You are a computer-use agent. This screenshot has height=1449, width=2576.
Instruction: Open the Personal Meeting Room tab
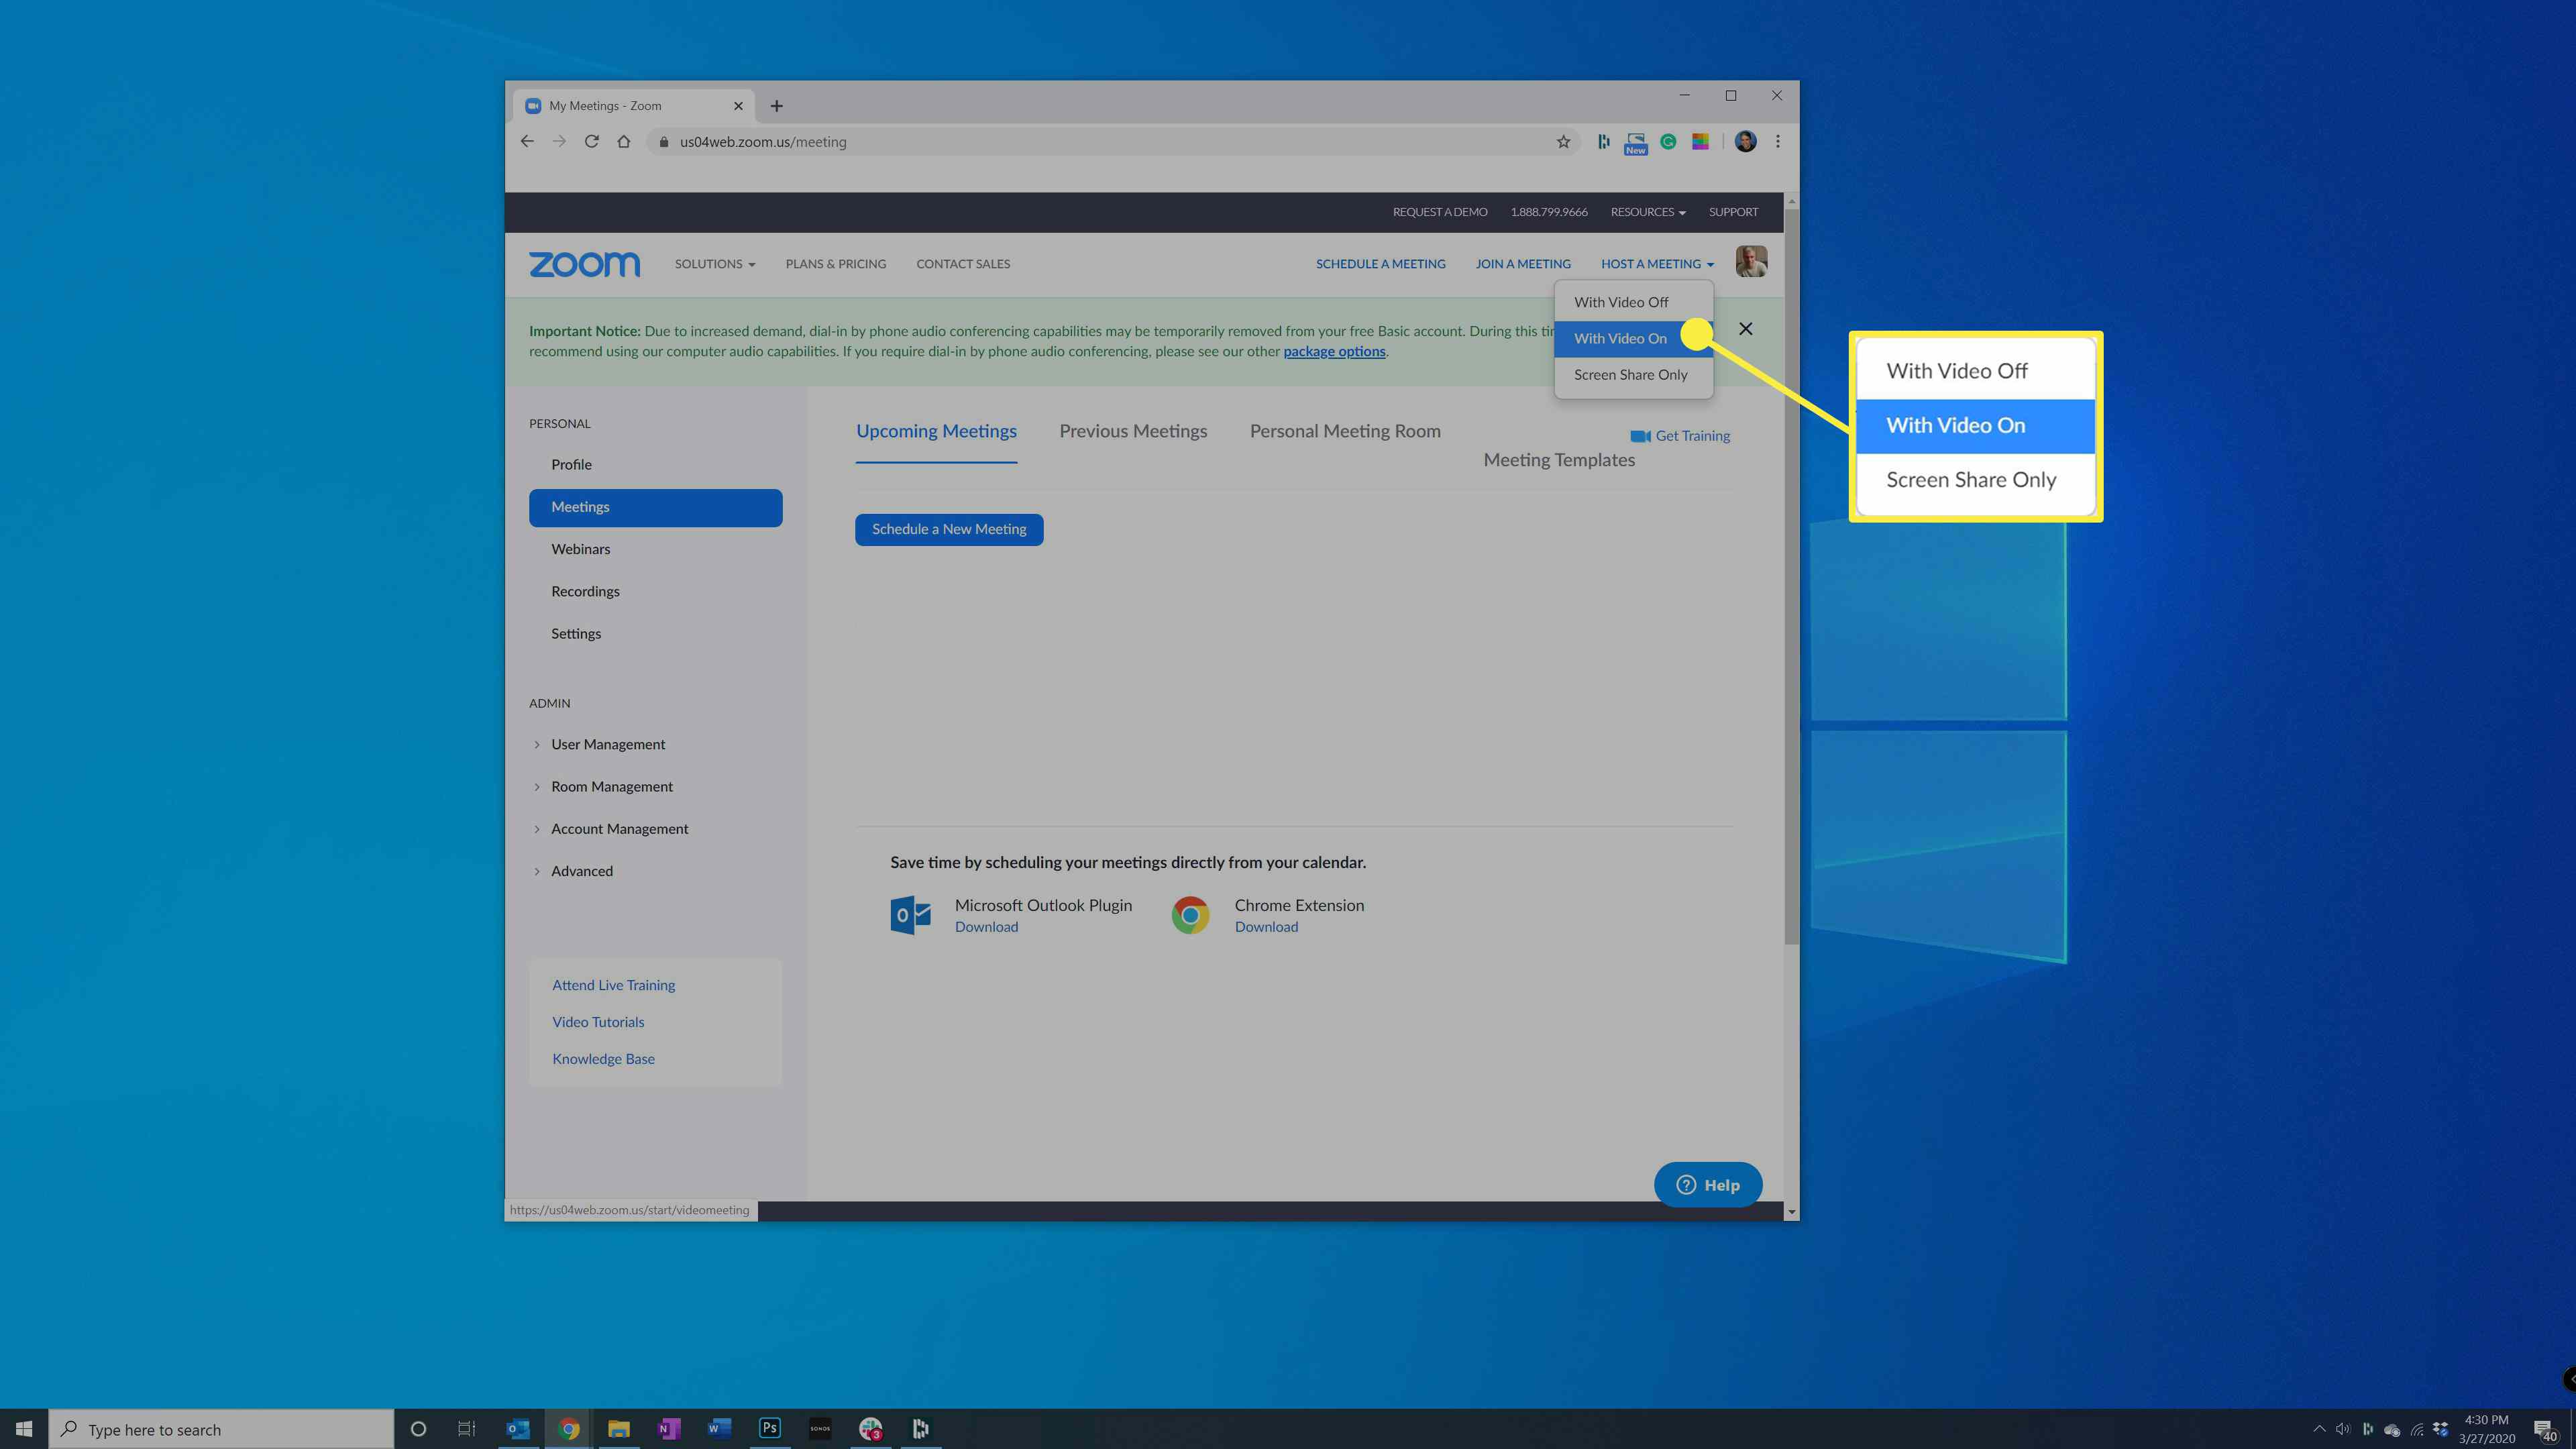pyautogui.click(x=1345, y=431)
